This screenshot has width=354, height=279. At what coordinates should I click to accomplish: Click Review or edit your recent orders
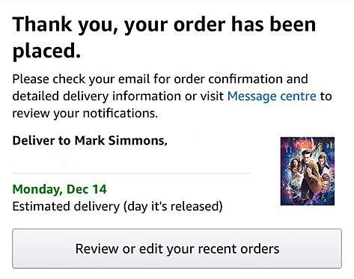click(x=177, y=248)
